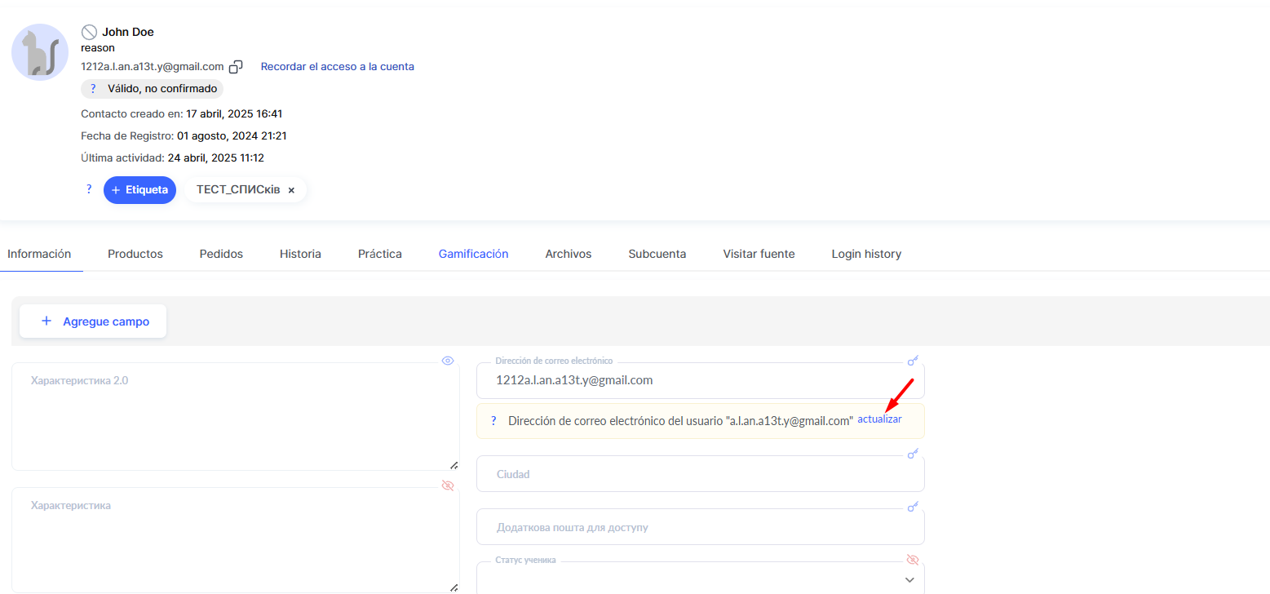Add a tag with the Etiqueta button
The height and width of the screenshot is (594, 1270).
pos(139,190)
